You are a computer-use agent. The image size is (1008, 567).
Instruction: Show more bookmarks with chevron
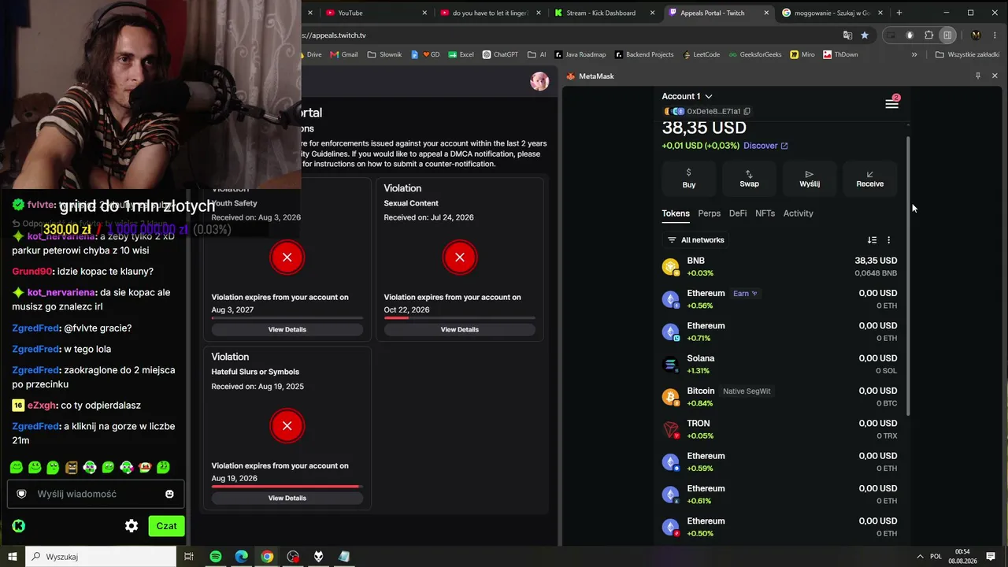[x=914, y=54]
